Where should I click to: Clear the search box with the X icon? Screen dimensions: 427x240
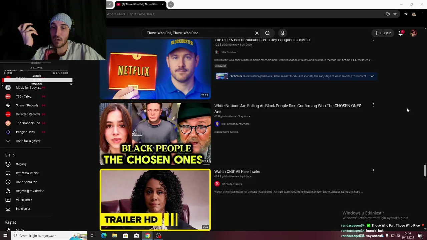pos(257,33)
